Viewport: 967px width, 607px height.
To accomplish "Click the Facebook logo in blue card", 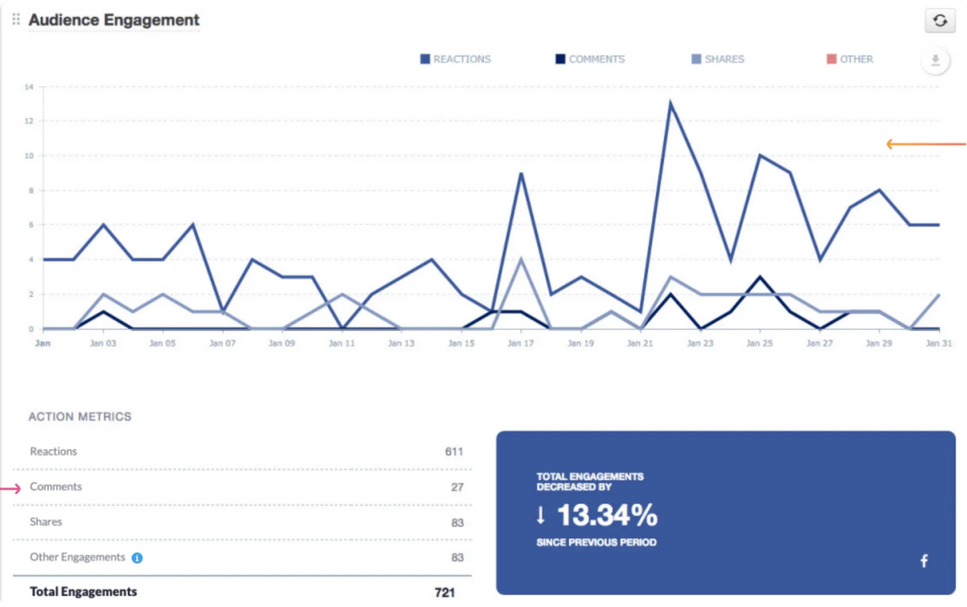I will click(924, 561).
